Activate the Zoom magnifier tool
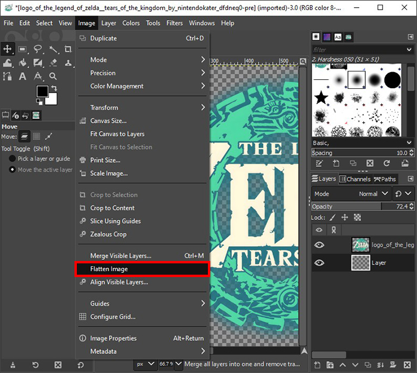 (54, 76)
